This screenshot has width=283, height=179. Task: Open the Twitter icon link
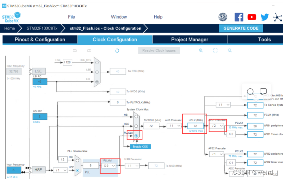264,17
